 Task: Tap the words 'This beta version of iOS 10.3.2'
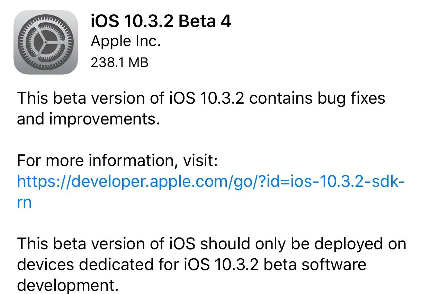(131, 98)
